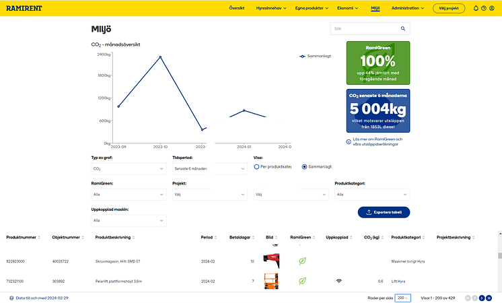Open Läs mer om RamiGreen link
This screenshot has height=303, width=502.
click(x=378, y=141)
